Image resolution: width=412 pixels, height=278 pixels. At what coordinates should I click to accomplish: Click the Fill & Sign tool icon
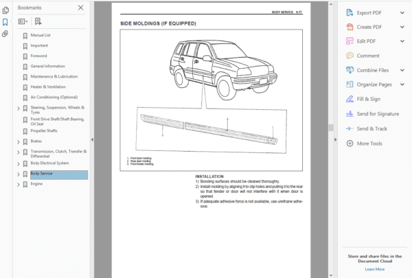pos(350,99)
